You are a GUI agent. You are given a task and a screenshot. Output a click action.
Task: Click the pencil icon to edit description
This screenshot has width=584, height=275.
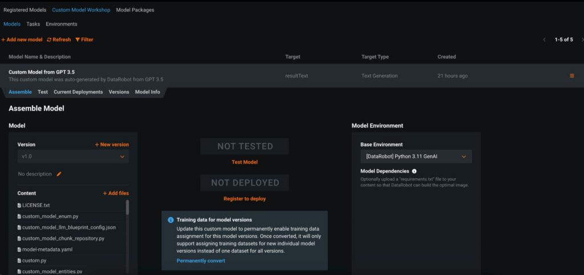click(x=58, y=174)
